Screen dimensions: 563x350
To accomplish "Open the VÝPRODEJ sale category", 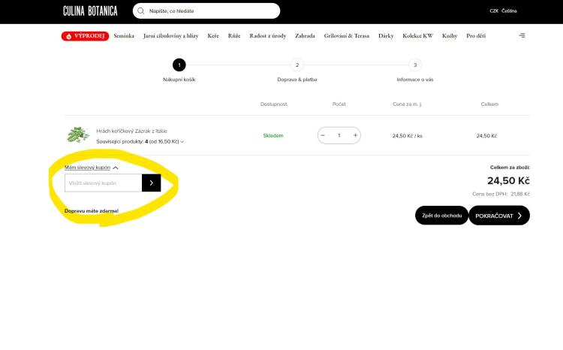I will click(85, 36).
